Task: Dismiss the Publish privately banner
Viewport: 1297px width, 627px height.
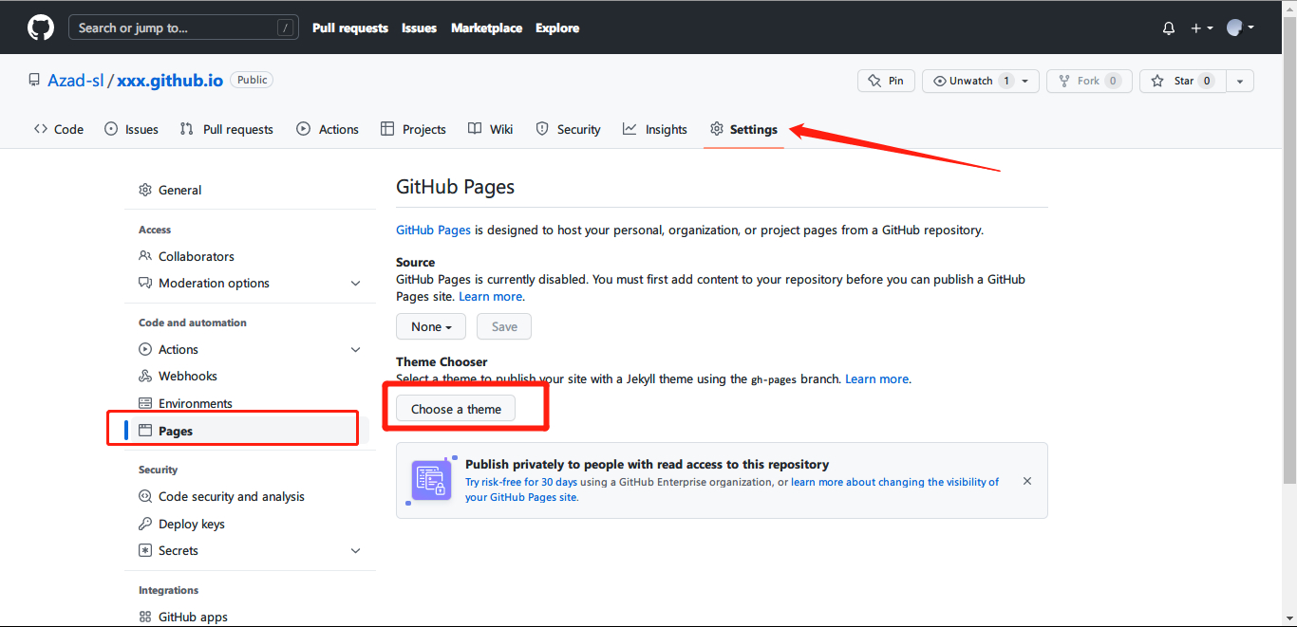Action: [x=1027, y=481]
